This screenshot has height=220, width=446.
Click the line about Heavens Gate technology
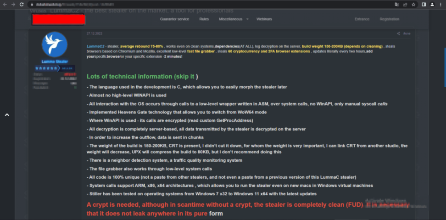tap(177, 112)
